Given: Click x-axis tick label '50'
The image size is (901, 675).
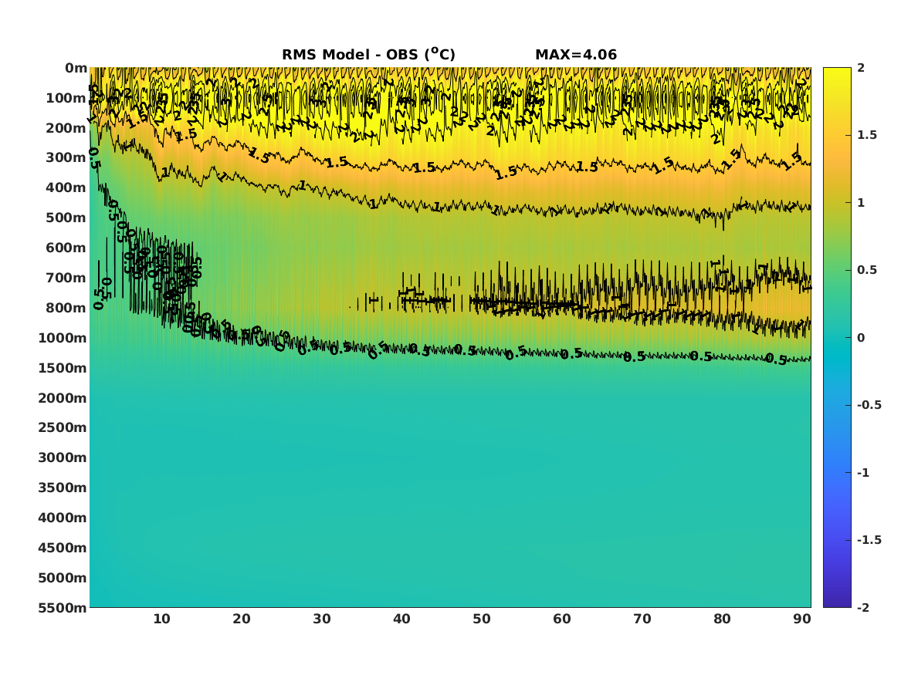Looking at the screenshot, I should pos(482,619).
